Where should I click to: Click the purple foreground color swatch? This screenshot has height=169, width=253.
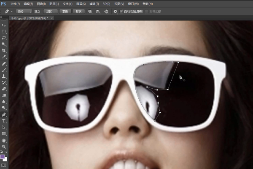pos(3,156)
